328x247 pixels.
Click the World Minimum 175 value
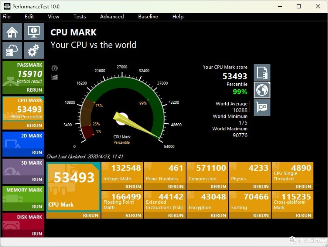(x=243, y=122)
